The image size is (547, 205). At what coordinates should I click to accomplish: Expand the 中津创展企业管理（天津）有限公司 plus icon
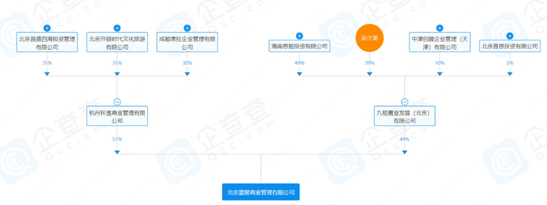(440, 28)
